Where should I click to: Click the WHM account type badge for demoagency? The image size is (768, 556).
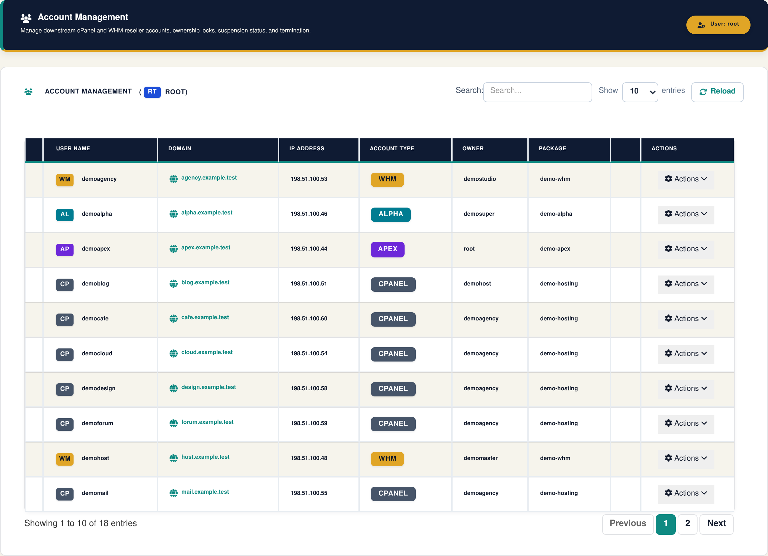pyautogui.click(x=387, y=180)
